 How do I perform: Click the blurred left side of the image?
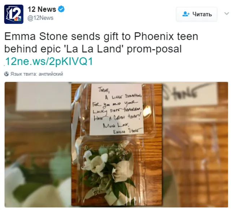38,145
